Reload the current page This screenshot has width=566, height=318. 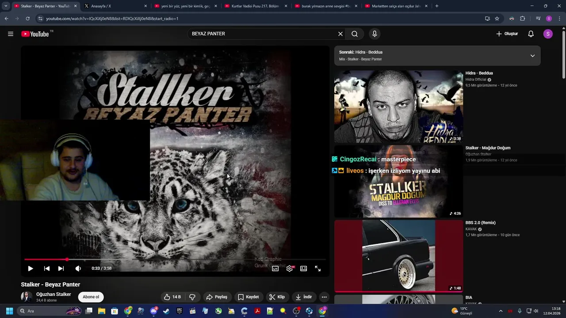point(27,19)
